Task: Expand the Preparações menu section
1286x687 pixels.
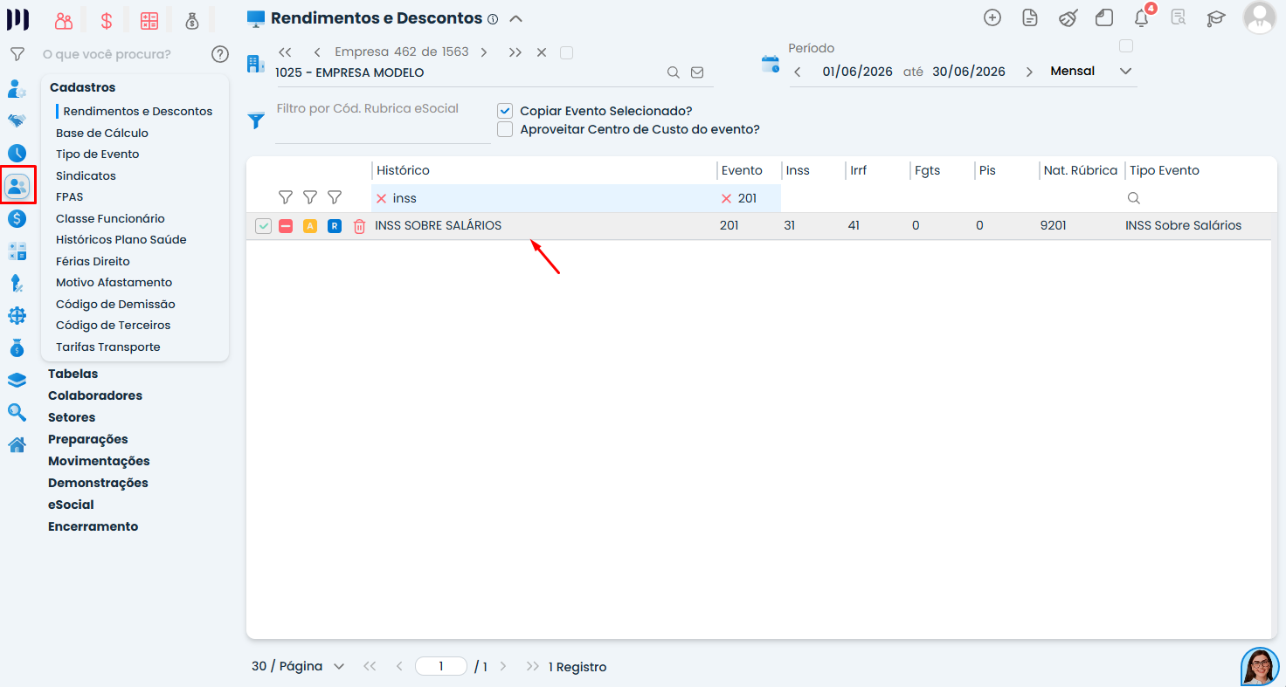Action: click(88, 439)
